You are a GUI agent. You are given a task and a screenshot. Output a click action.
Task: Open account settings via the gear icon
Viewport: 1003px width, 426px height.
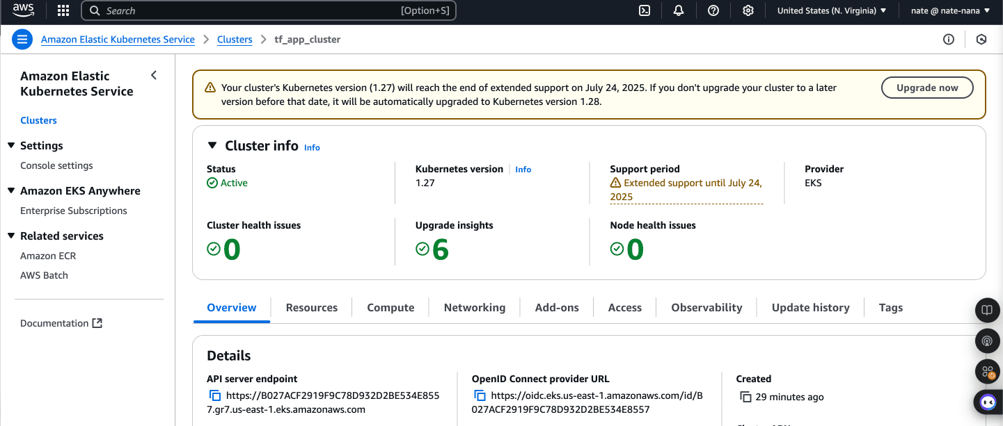pos(748,10)
